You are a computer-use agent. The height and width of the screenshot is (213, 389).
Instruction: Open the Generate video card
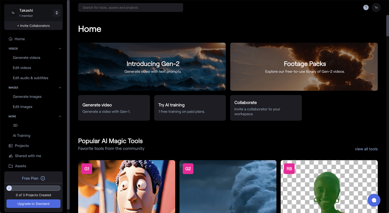[x=114, y=108]
